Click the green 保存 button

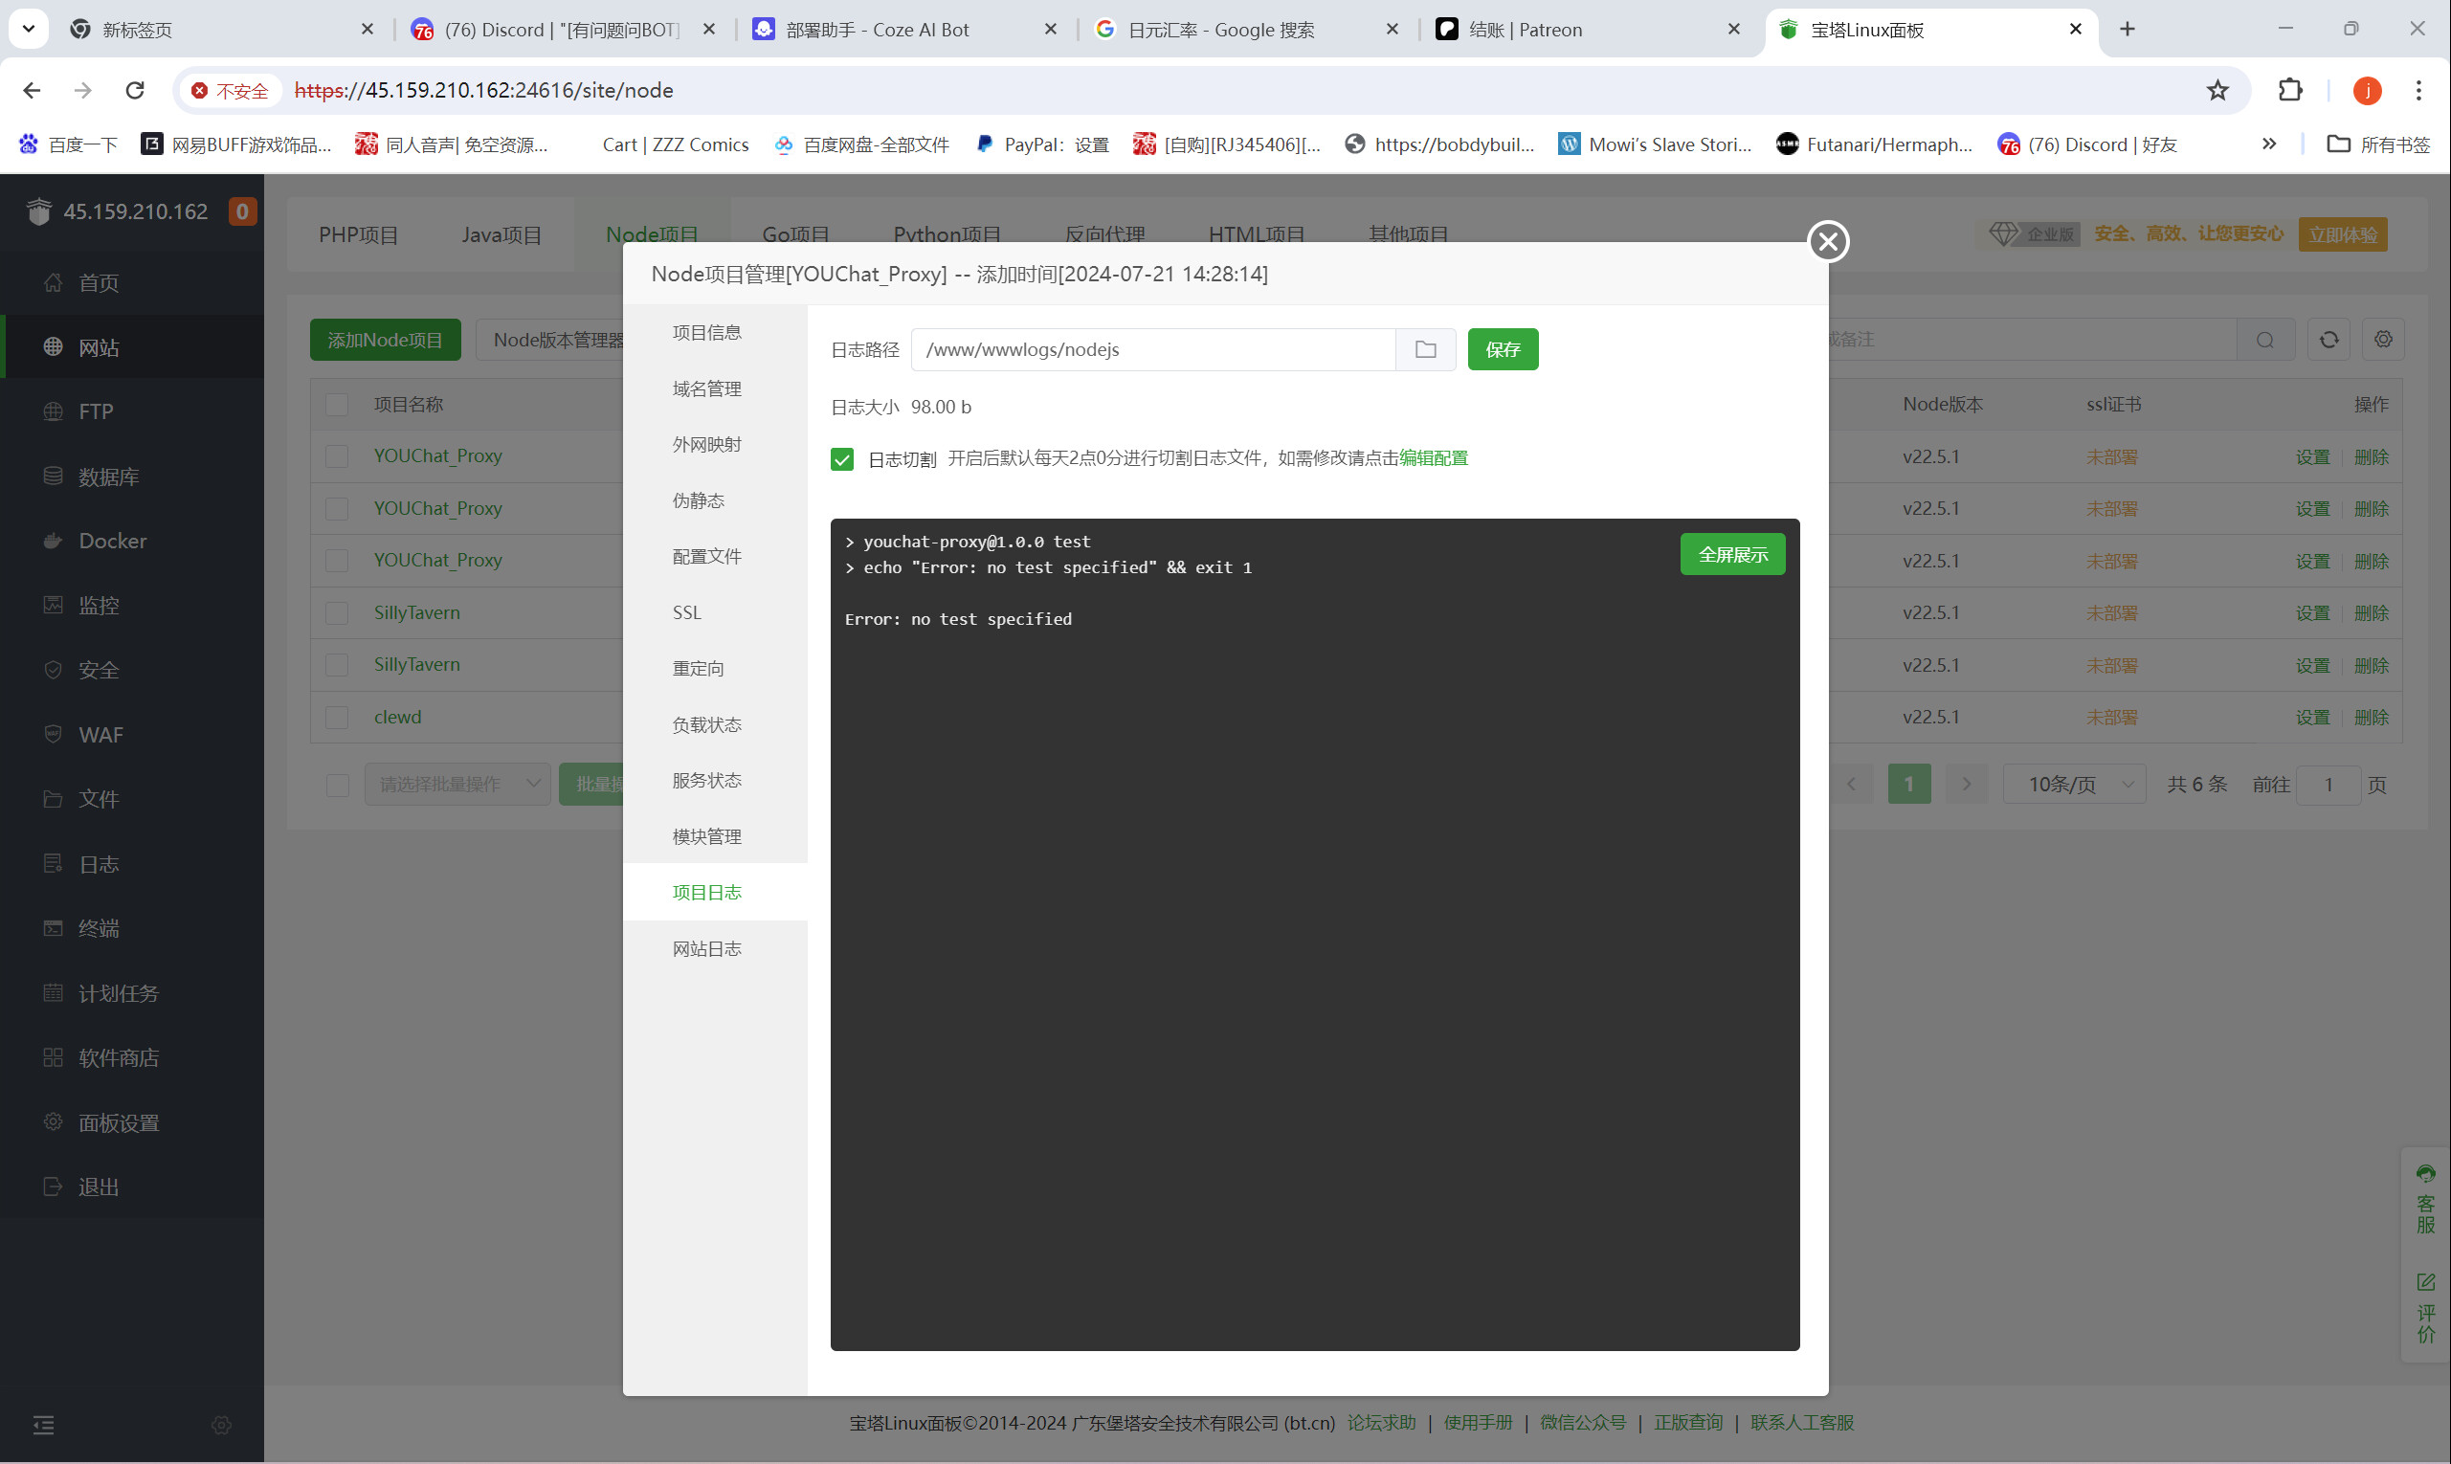1502,349
